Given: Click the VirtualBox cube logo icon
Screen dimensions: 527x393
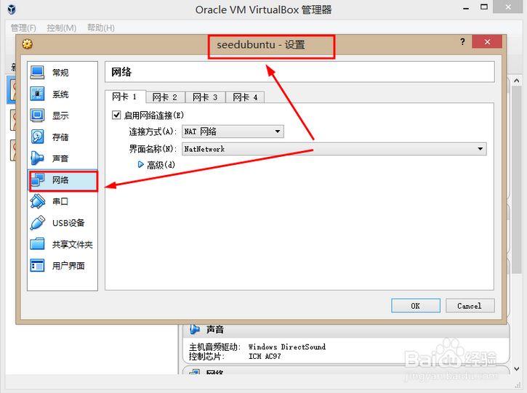Looking at the screenshot, I should (x=12, y=9).
